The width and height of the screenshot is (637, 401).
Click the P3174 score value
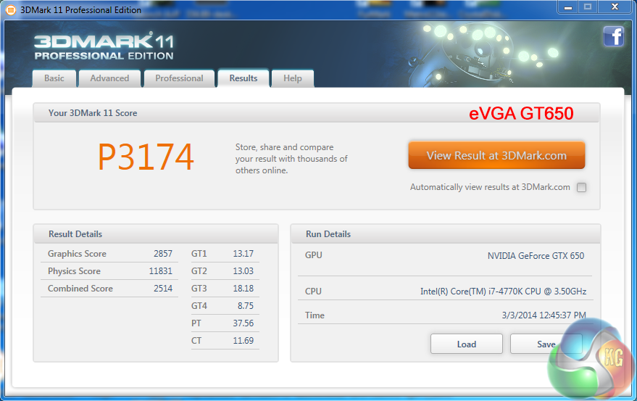(146, 157)
